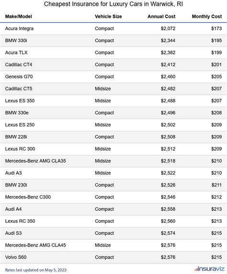Click the Mercedes-Benz C300 entry
Viewport: 227px width, 274px height.
(28, 197)
